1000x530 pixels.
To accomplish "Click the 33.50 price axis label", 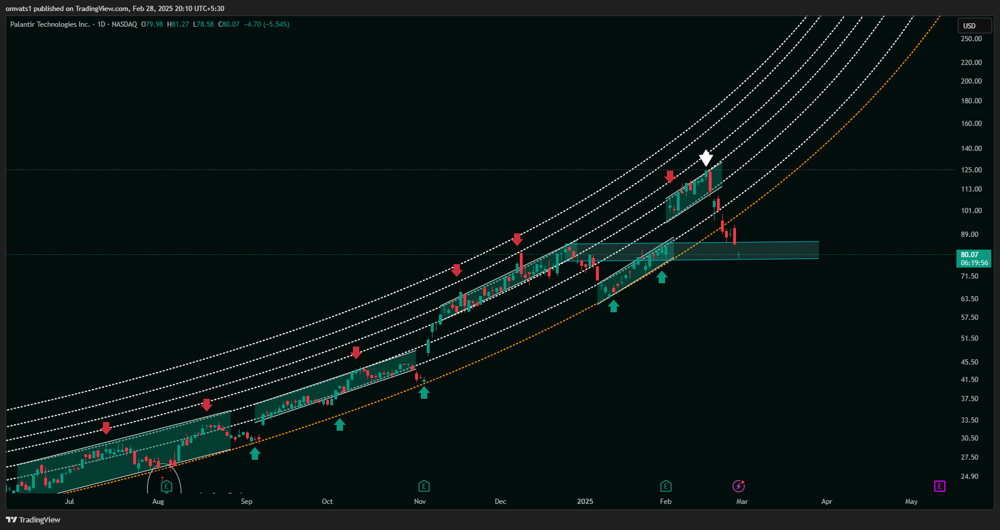I will pyautogui.click(x=969, y=420).
